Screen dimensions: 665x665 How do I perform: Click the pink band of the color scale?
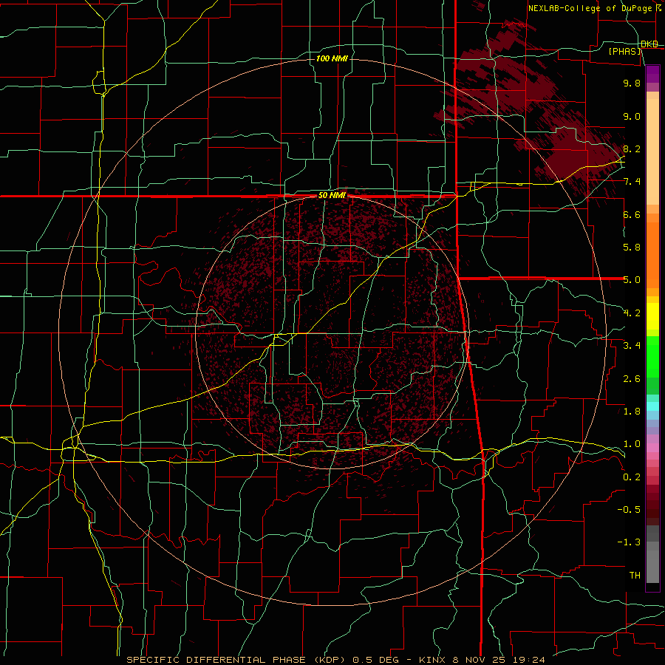652,448
